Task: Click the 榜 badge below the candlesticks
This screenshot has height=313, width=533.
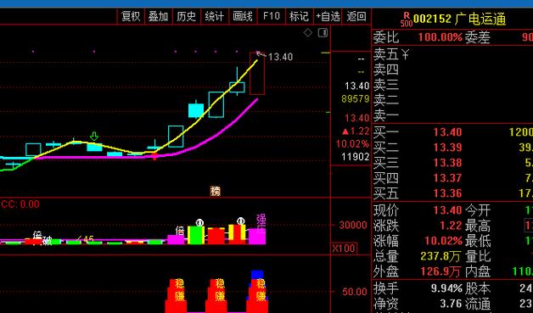Action: point(216,191)
